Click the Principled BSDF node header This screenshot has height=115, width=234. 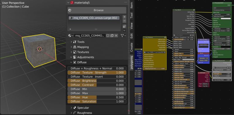pyautogui.click(x=222, y=3)
